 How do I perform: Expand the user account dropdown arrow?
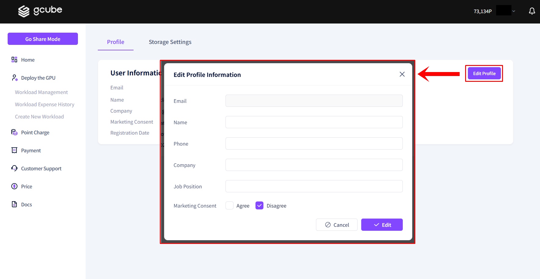pos(514,11)
